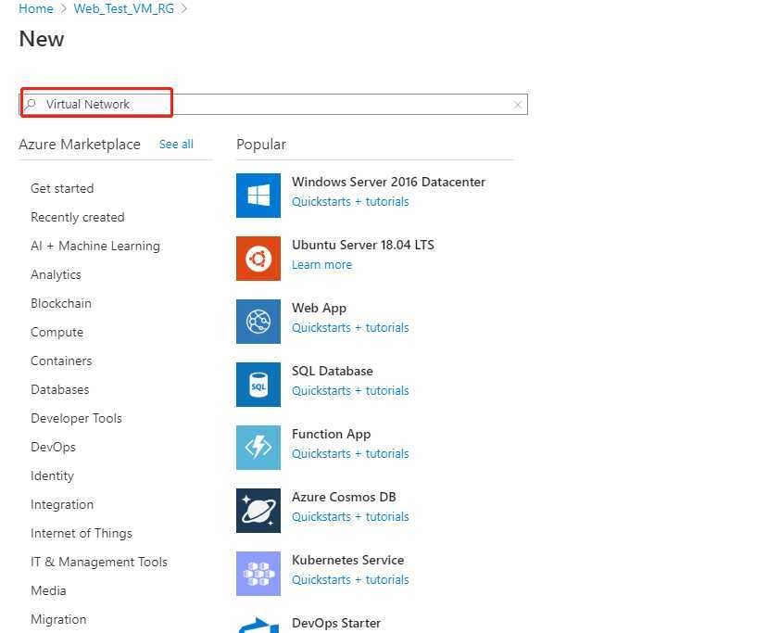The width and height of the screenshot is (780, 633).
Task: Select Blockchain category
Action: click(61, 304)
